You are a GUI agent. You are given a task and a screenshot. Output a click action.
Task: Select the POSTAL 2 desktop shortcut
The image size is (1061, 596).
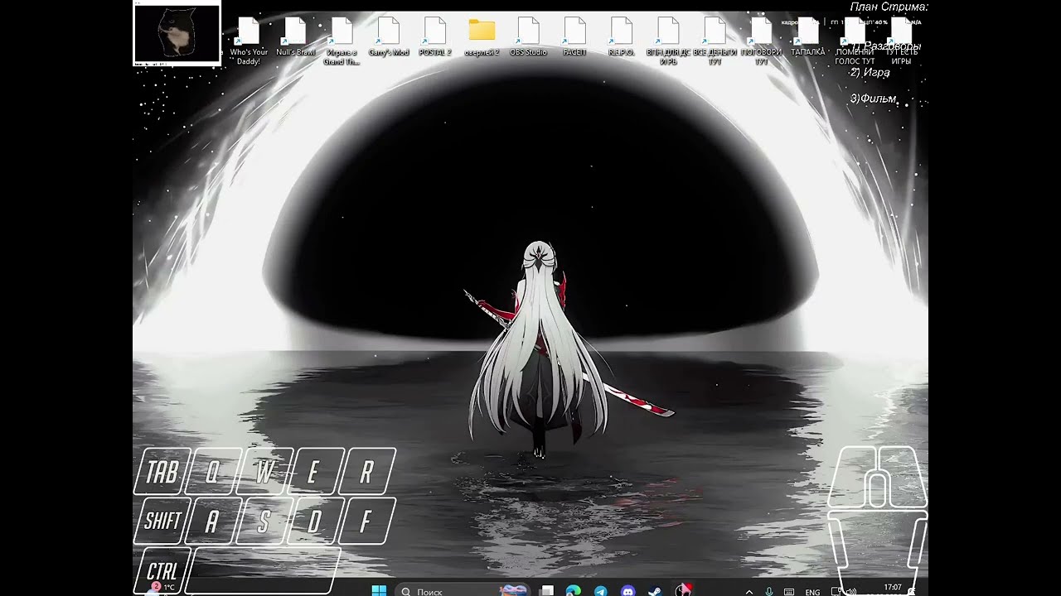[435, 37]
